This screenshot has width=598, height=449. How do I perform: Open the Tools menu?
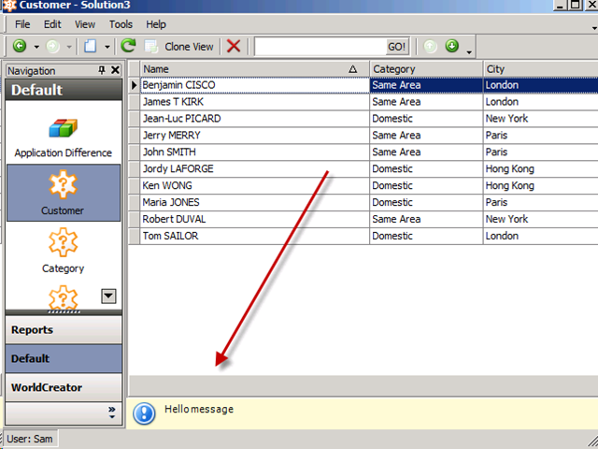click(121, 24)
